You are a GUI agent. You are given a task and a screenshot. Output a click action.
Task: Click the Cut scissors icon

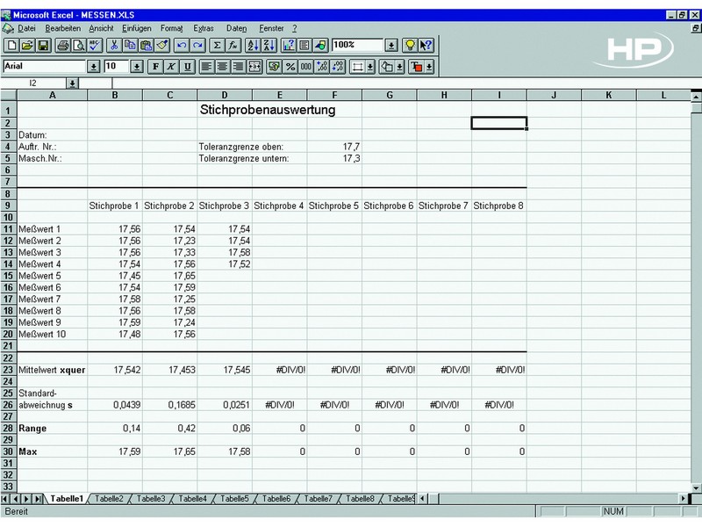[113, 45]
